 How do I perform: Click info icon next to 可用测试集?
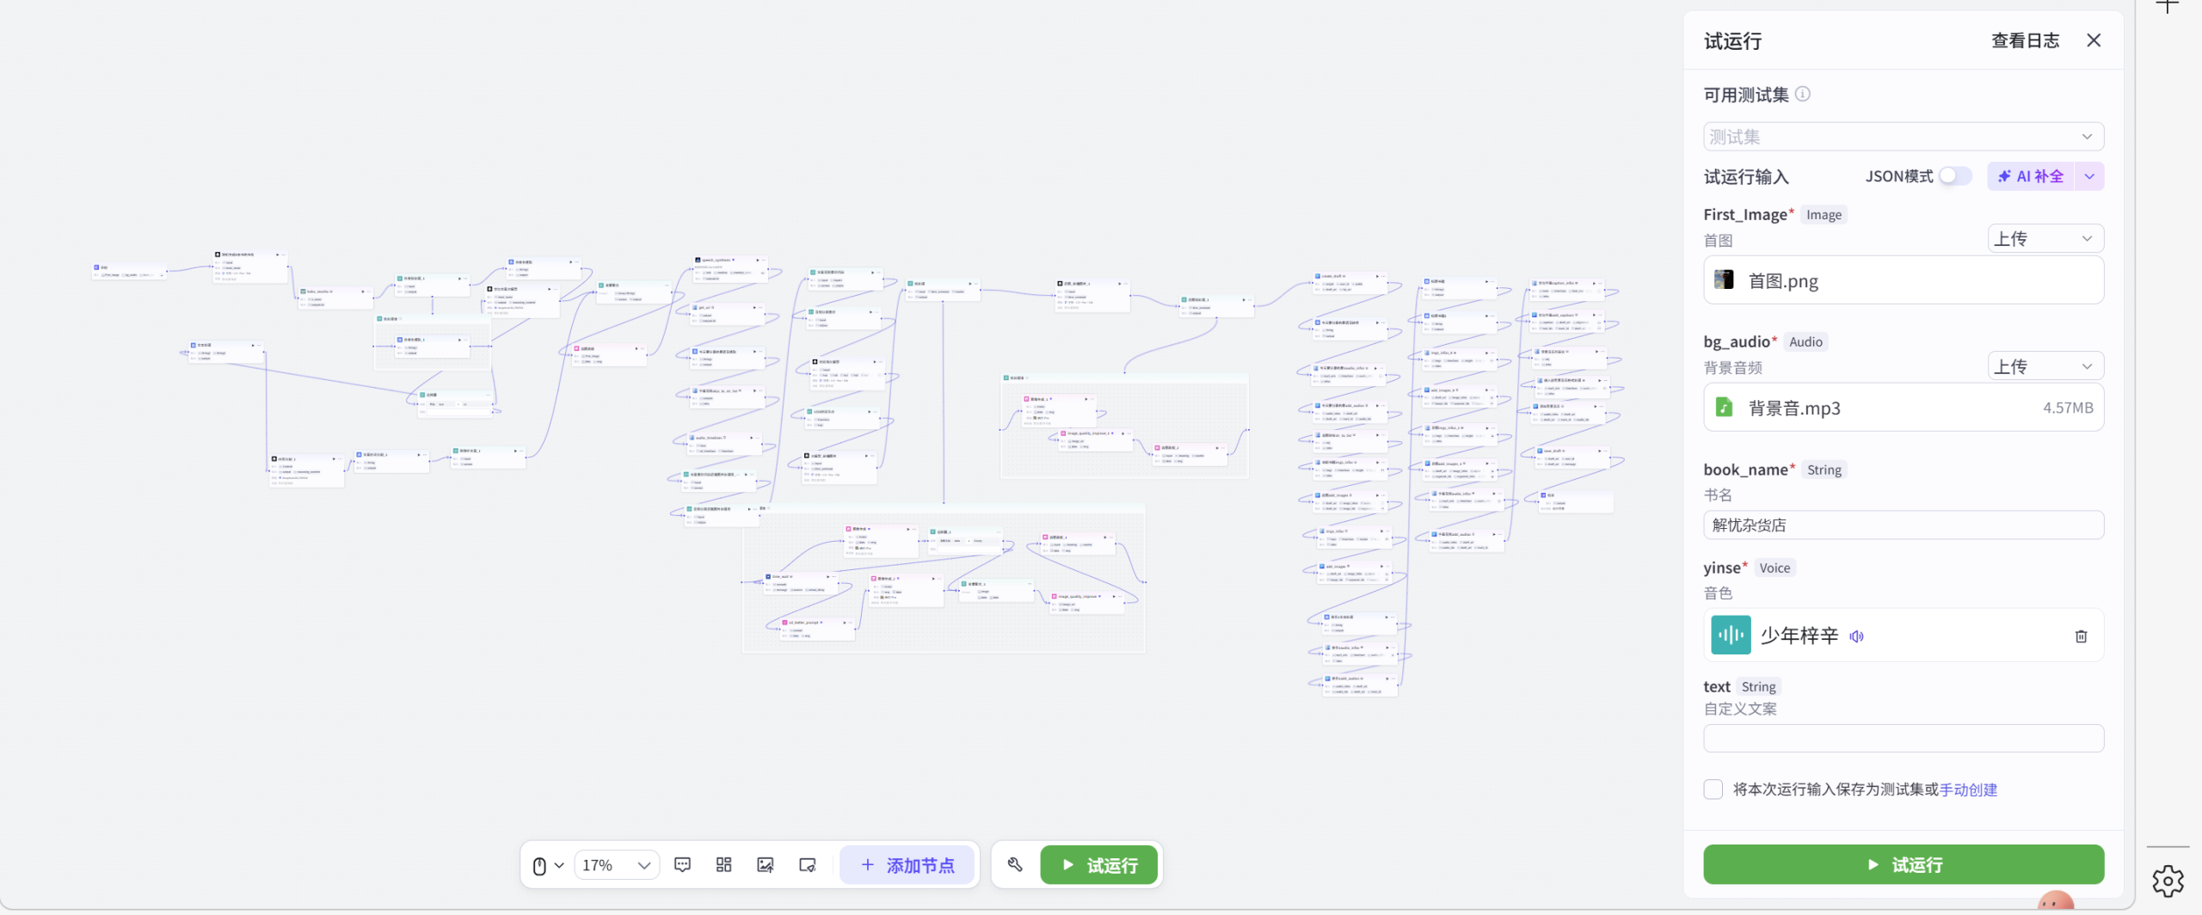pyautogui.click(x=1803, y=94)
